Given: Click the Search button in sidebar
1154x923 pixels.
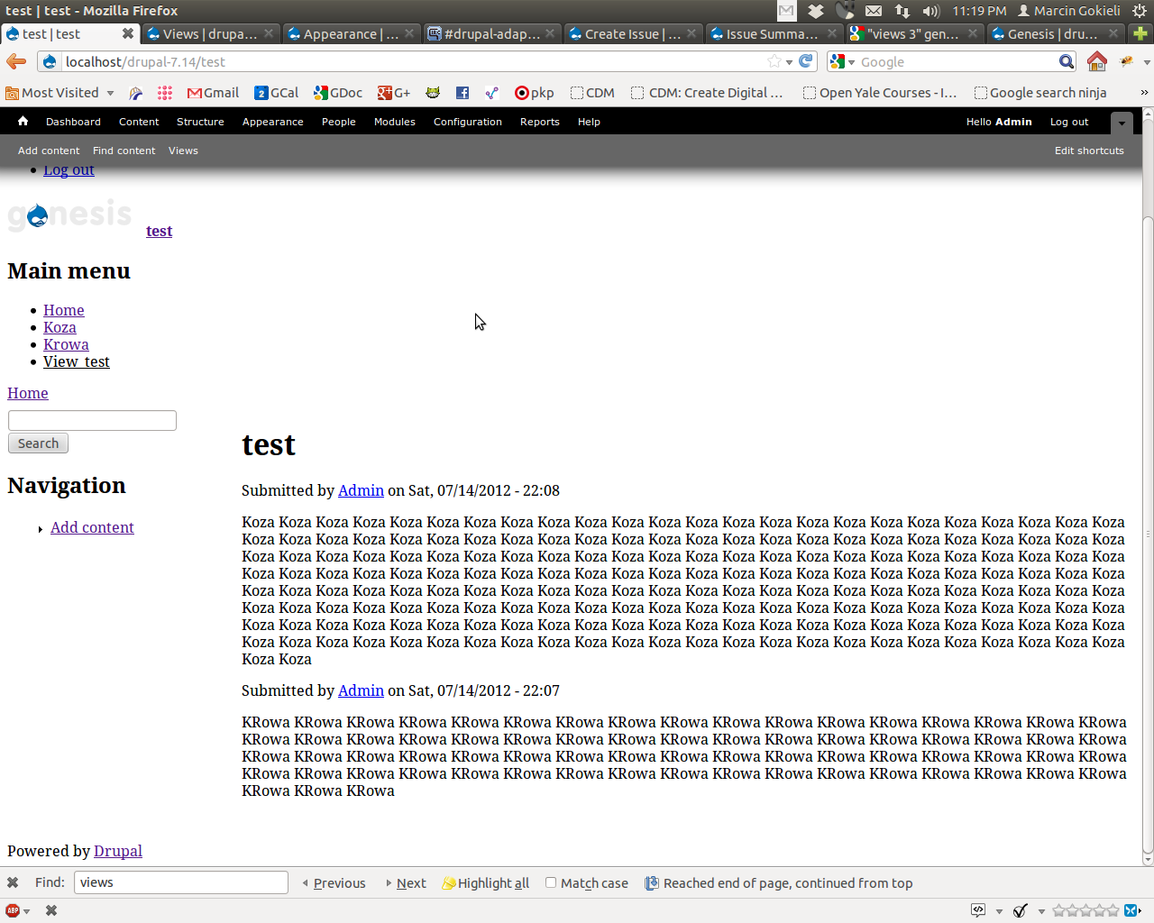Looking at the screenshot, I should (38, 443).
